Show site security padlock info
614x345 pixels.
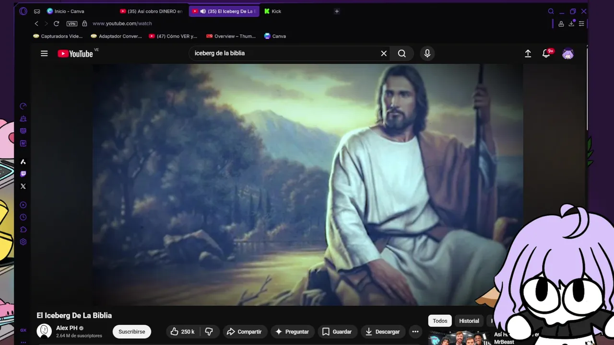84,23
